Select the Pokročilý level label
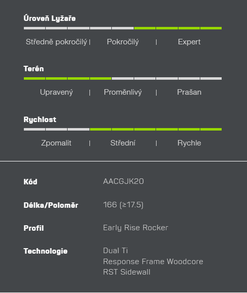 123,42
